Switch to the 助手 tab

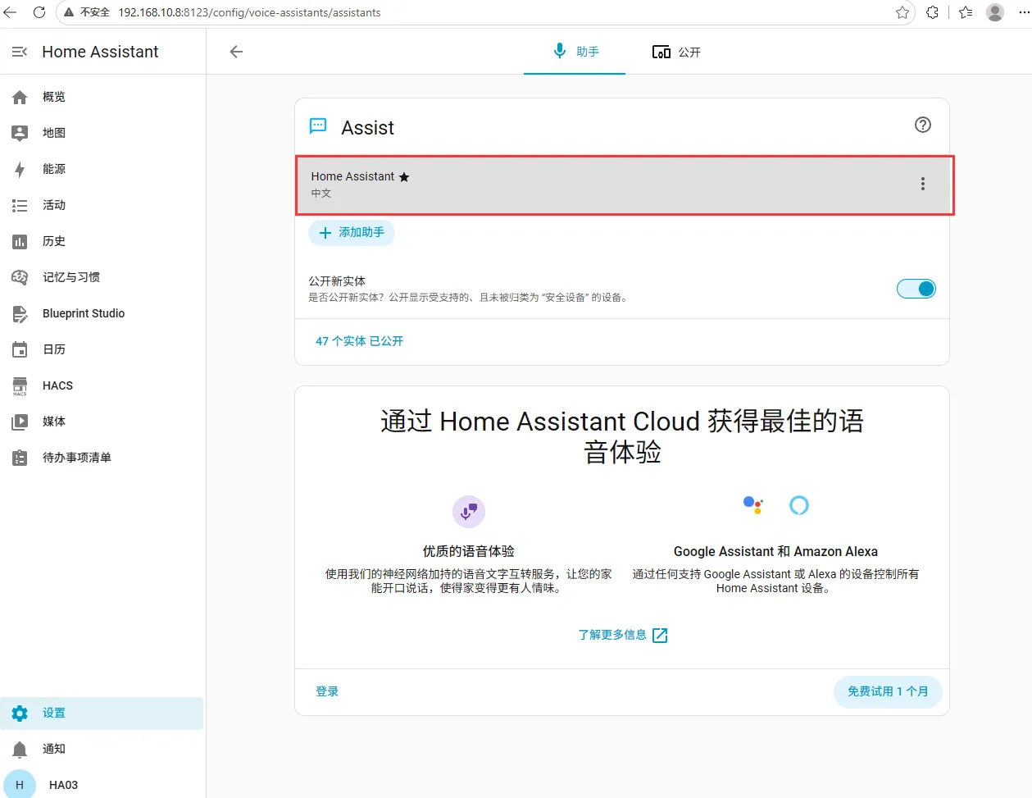[x=575, y=52]
